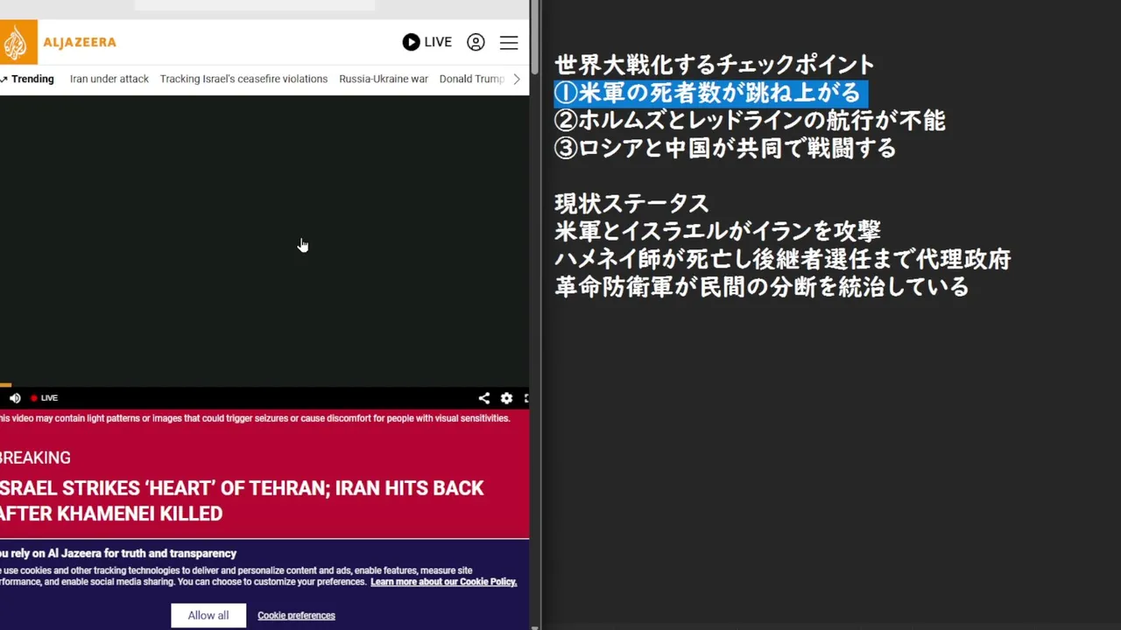Click the breaking headline about Tehran strikes

coord(242,500)
